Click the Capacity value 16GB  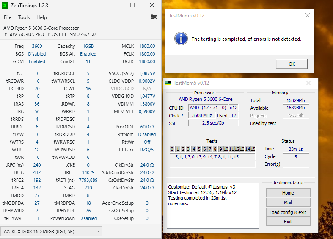[x=88, y=46]
